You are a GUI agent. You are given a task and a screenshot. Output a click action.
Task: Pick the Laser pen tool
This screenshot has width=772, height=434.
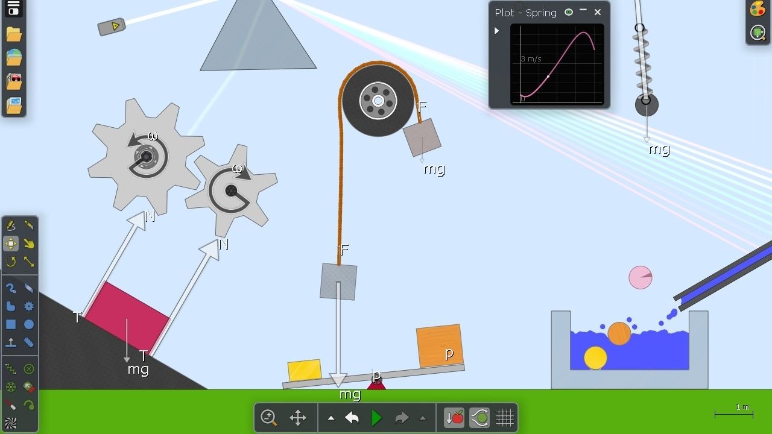[11, 405]
